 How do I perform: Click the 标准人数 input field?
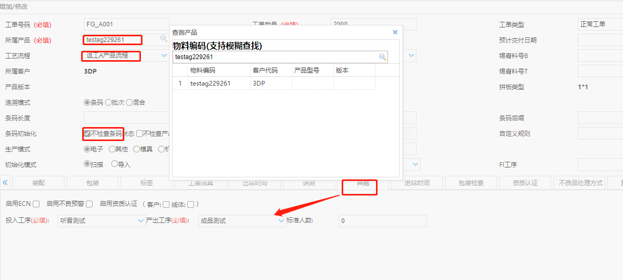tap(382, 221)
